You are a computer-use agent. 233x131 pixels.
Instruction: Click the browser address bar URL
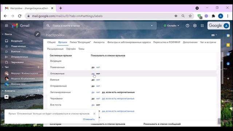(x=67, y=16)
